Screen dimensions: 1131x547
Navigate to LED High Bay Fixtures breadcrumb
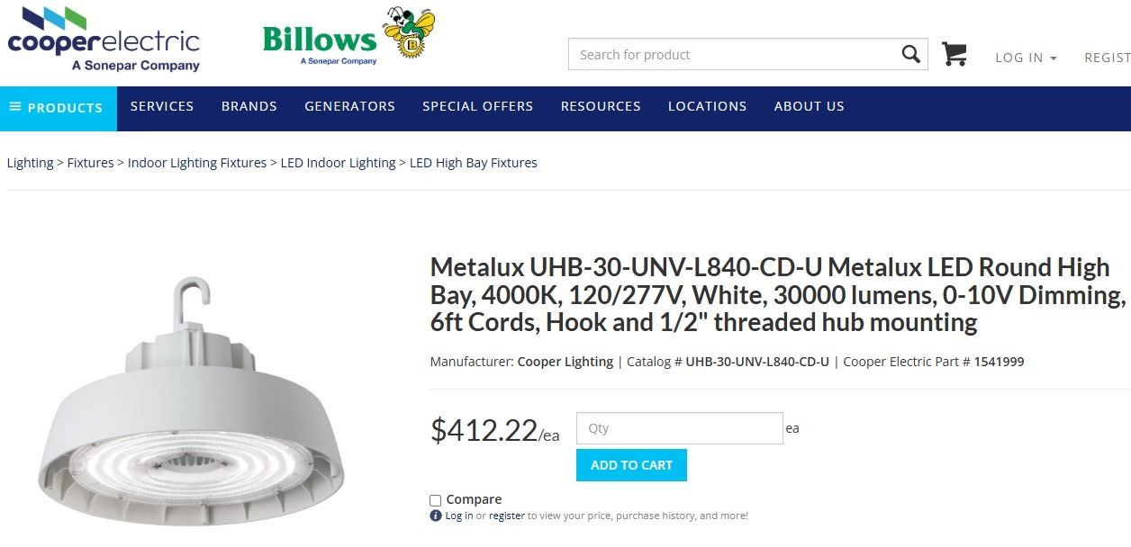(473, 163)
